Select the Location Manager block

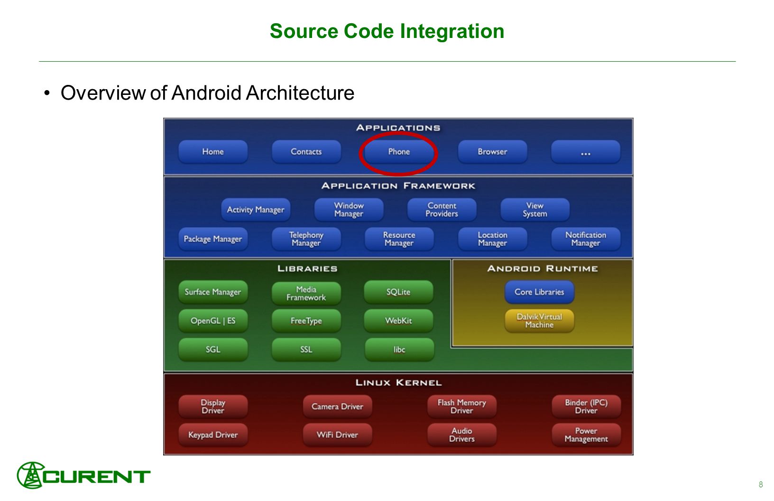pyautogui.click(x=492, y=239)
